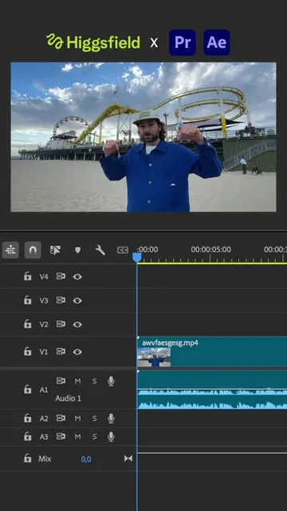Hide track V1 output eye
The image size is (287, 511).
[x=77, y=351]
